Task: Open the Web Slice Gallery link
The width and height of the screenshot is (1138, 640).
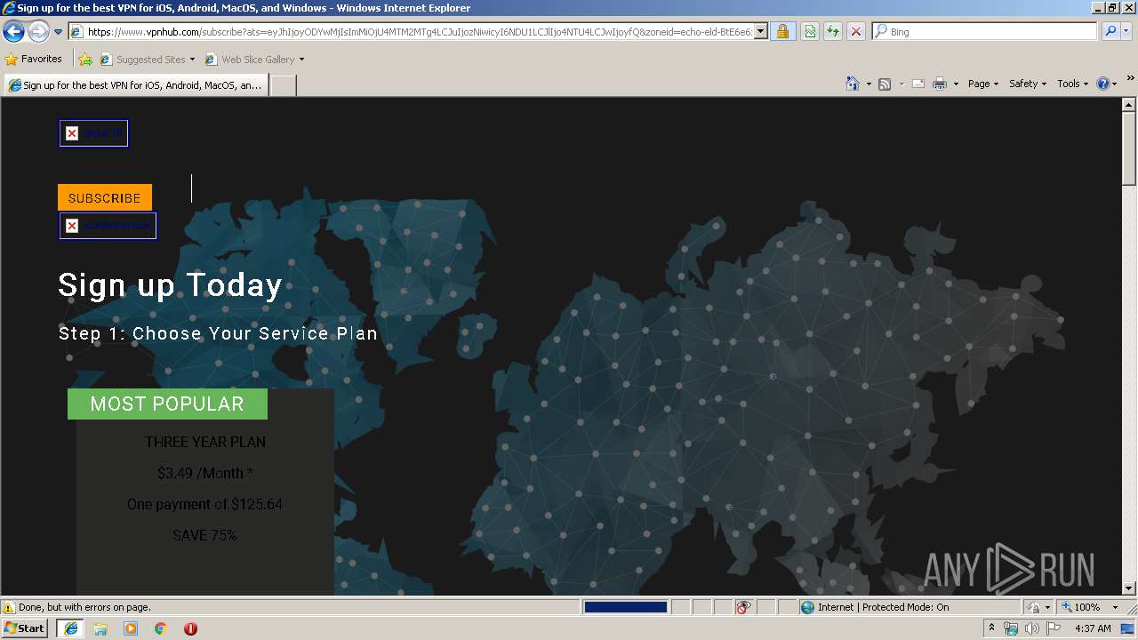Action: coord(254,60)
